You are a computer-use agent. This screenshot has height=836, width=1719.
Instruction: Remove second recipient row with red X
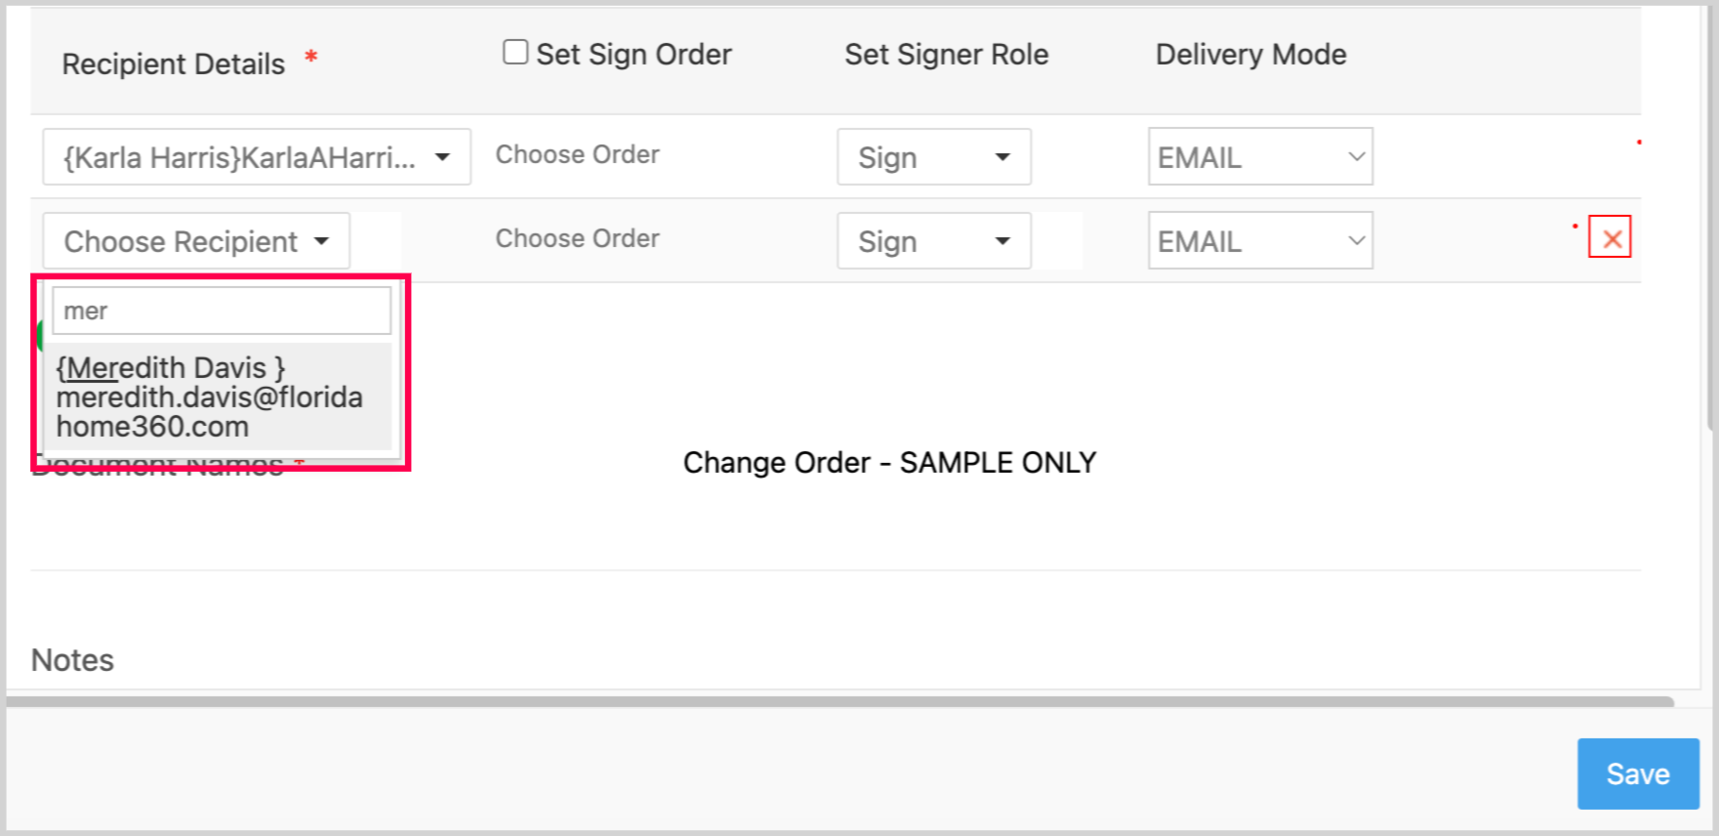click(x=1610, y=237)
